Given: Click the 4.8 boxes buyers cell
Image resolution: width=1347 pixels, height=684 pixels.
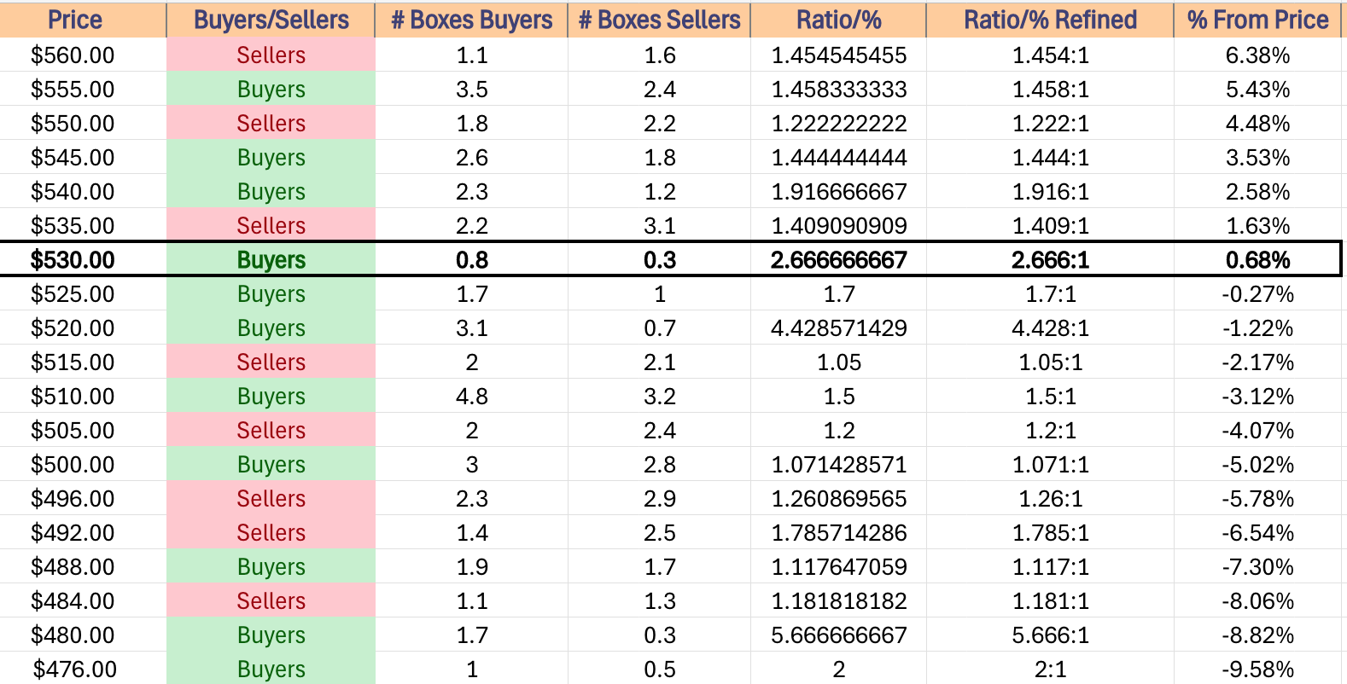Looking at the screenshot, I should (x=471, y=396).
